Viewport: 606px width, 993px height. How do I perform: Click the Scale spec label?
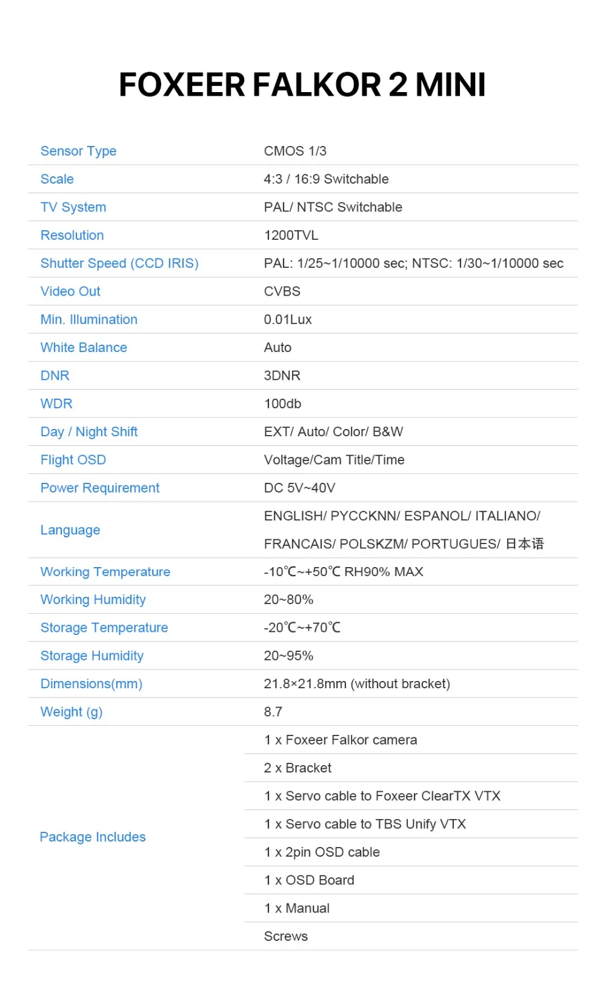(x=57, y=179)
